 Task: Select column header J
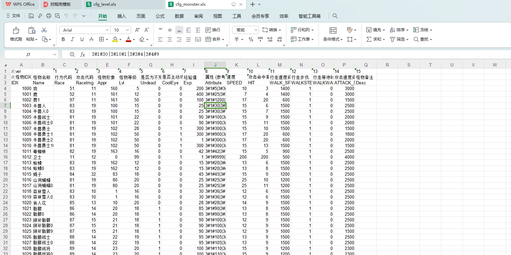[215, 65]
